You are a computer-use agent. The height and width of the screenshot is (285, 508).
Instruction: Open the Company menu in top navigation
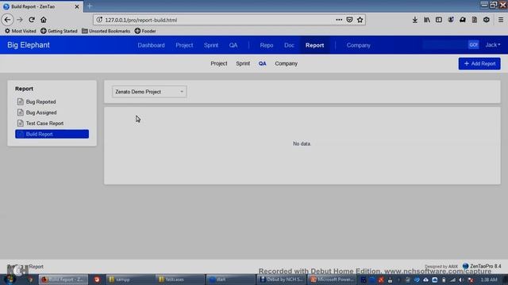pos(358,45)
